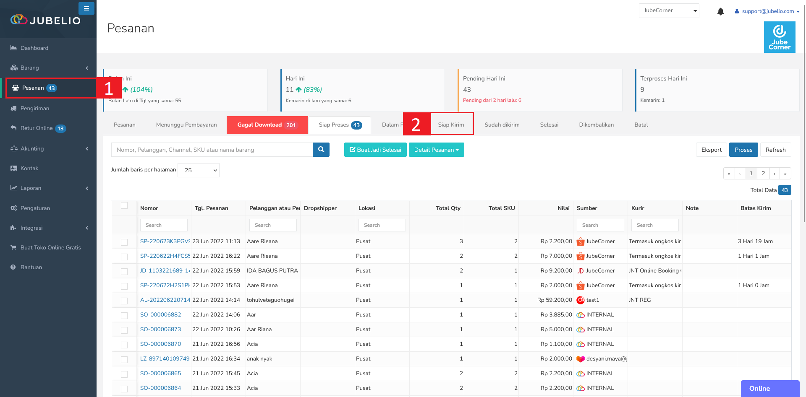Check the SP-220623K3PGVS order row

click(x=124, y=242)
